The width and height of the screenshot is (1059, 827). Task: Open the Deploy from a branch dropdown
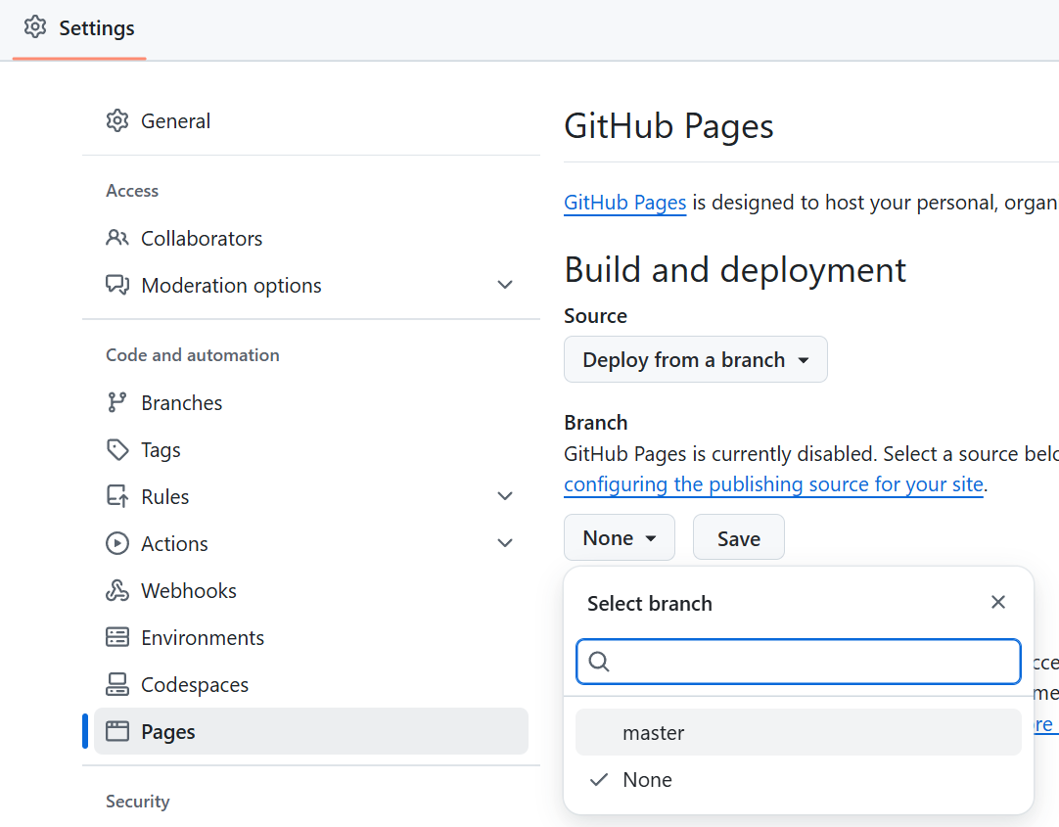tap(696, 359)
